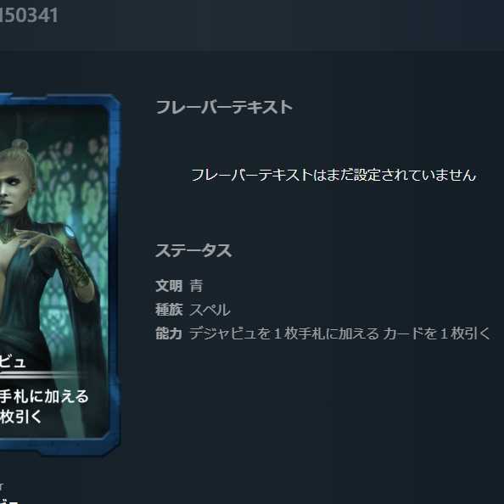Image resolution: width=504 pixels, height=504 pixels.
Task: Click the card ID number 150341
Action: 29,15
